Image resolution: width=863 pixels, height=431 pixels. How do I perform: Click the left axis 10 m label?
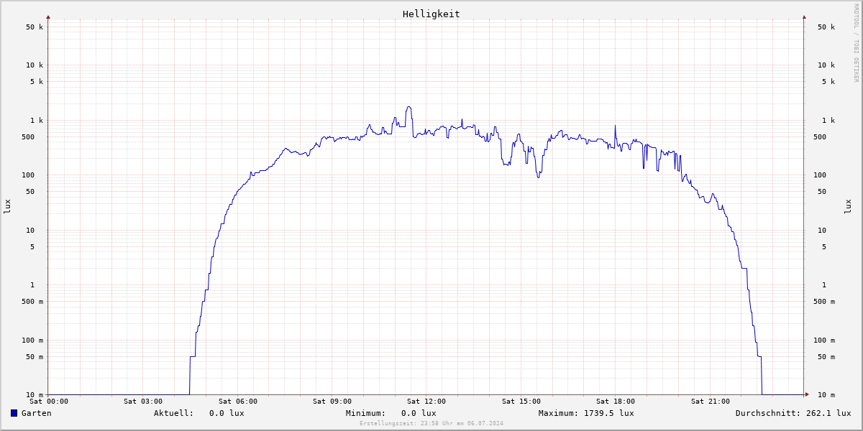pos(35,395)
